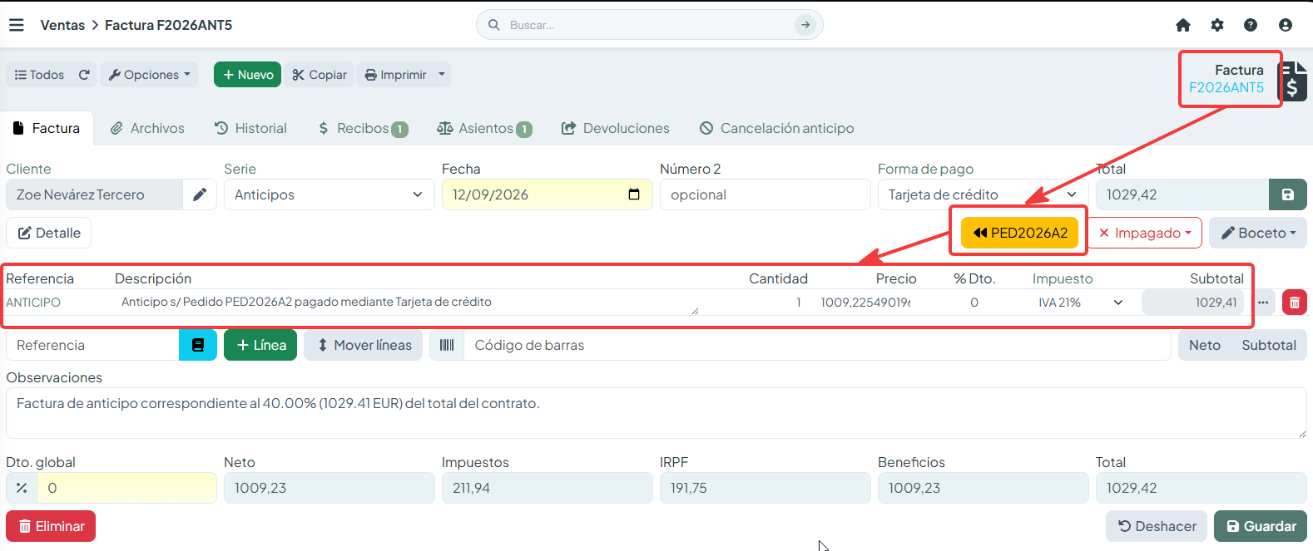Click the Copiar button
The height and width of the screenshot is (551, 1313).
tap(320, 75)
